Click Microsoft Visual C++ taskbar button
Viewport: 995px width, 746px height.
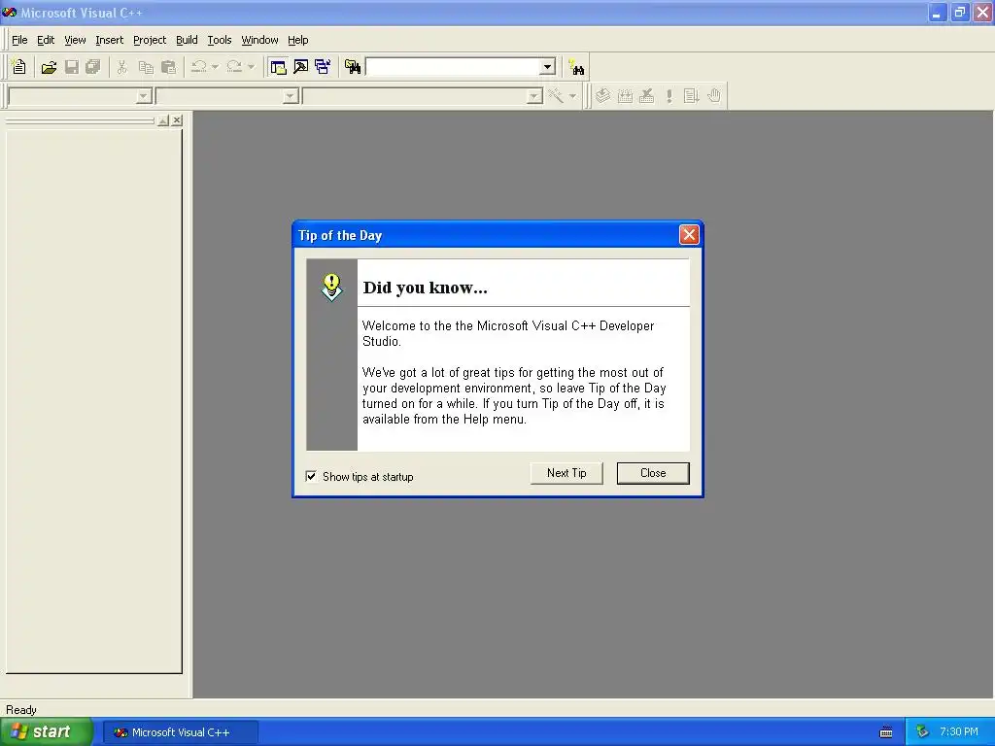pos(180,732)
